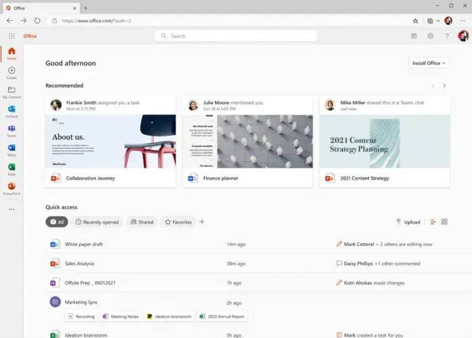Click the Upload button
Image resolution: width=472 pixels, height=338 pixels.
(408, 222)
